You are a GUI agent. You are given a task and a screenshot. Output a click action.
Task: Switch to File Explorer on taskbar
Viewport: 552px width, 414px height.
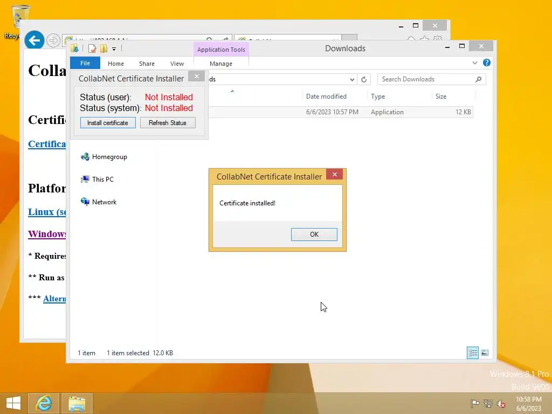click(77, 403)
